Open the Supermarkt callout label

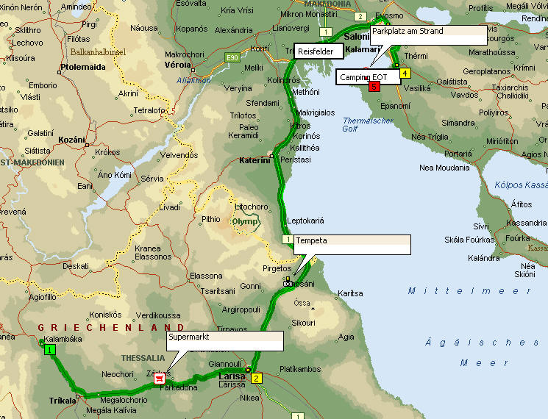[x=225, y=340]
